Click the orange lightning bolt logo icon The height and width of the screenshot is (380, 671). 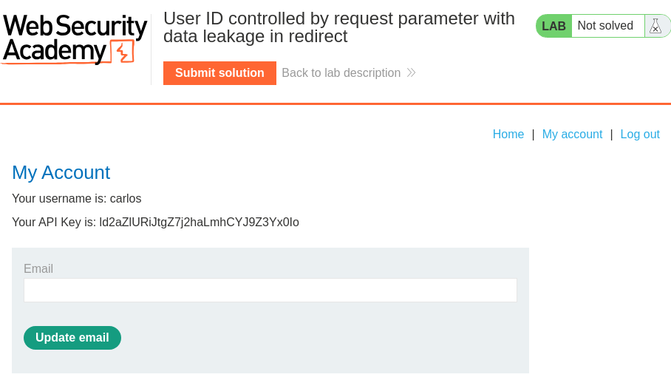tap(122, 52)
